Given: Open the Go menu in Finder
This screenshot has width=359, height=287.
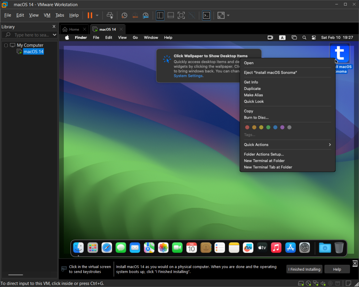Looking at the screenshot, I should (135, 37).
